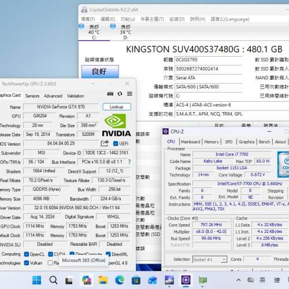The image size is (289, 289).
Task: Toggle the CUDA checkbox
Action: click(x=50, y=254)
